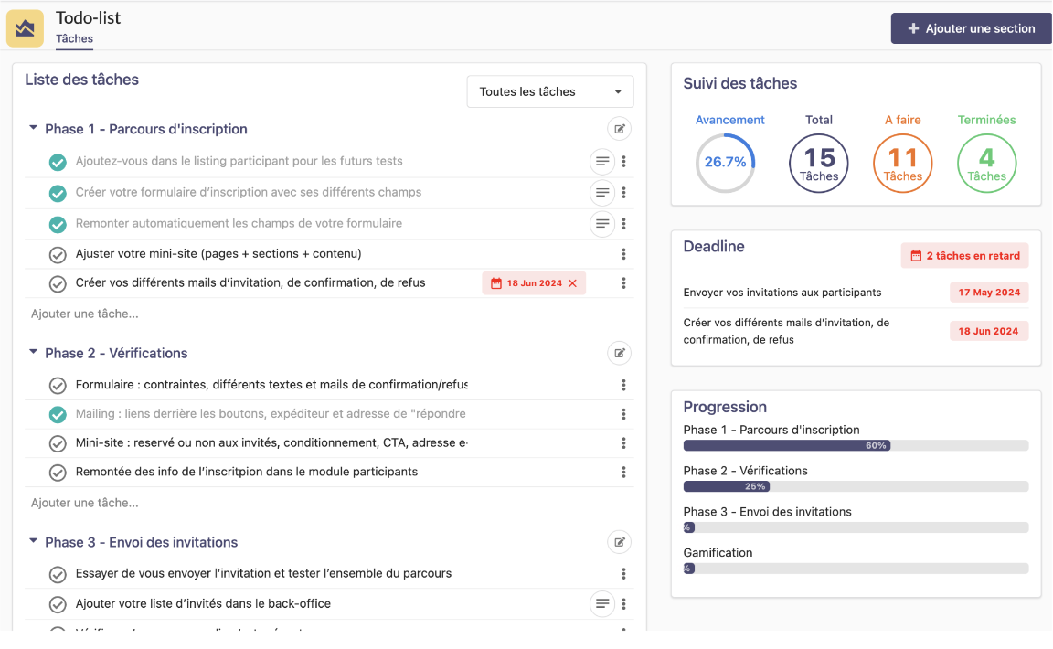Remove the 18 Jun 2024 date with X
This screenshot has width=1053, height=649.
[573, 283]
